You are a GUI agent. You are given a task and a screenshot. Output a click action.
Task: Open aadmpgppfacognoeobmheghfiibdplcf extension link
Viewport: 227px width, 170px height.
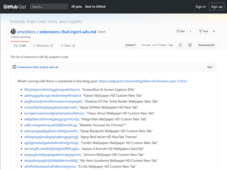(x=53, y=95)
